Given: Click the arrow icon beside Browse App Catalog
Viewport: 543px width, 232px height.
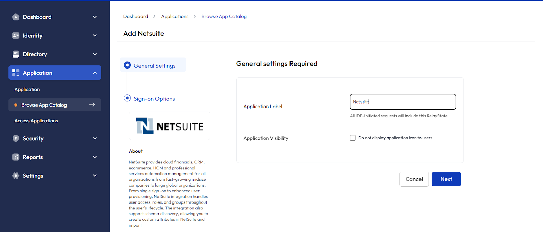Looking at the screenshot, I should click(92, 105).
